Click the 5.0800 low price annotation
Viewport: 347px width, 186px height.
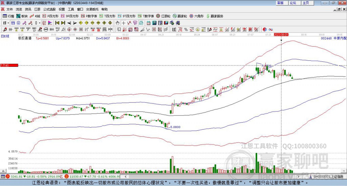click(175, 127)
